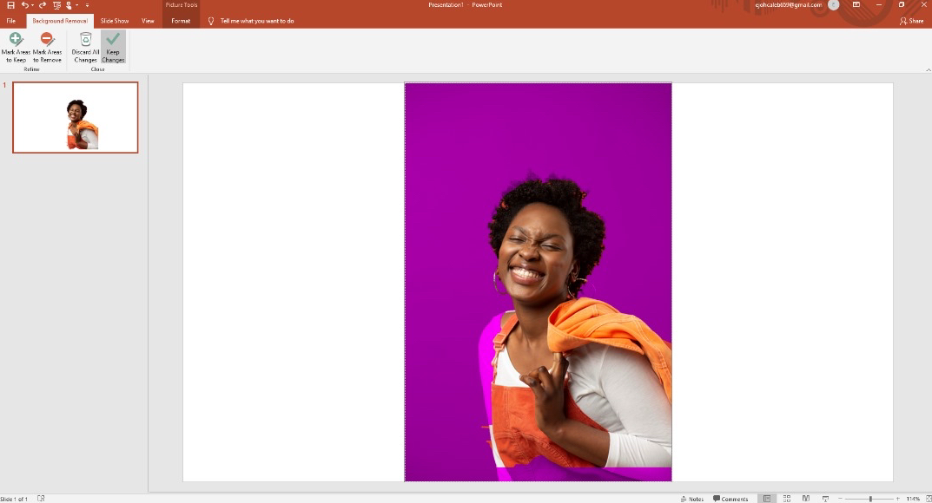Collapse the ribbon with the chevron
Screen dimensions: 932x503
click(928, 70)
